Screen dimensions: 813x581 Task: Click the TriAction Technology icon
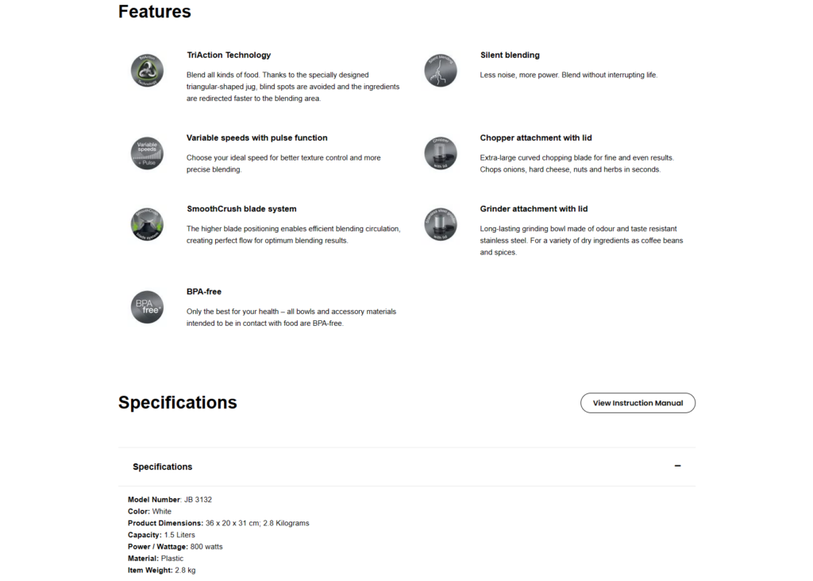pos(147,71)
